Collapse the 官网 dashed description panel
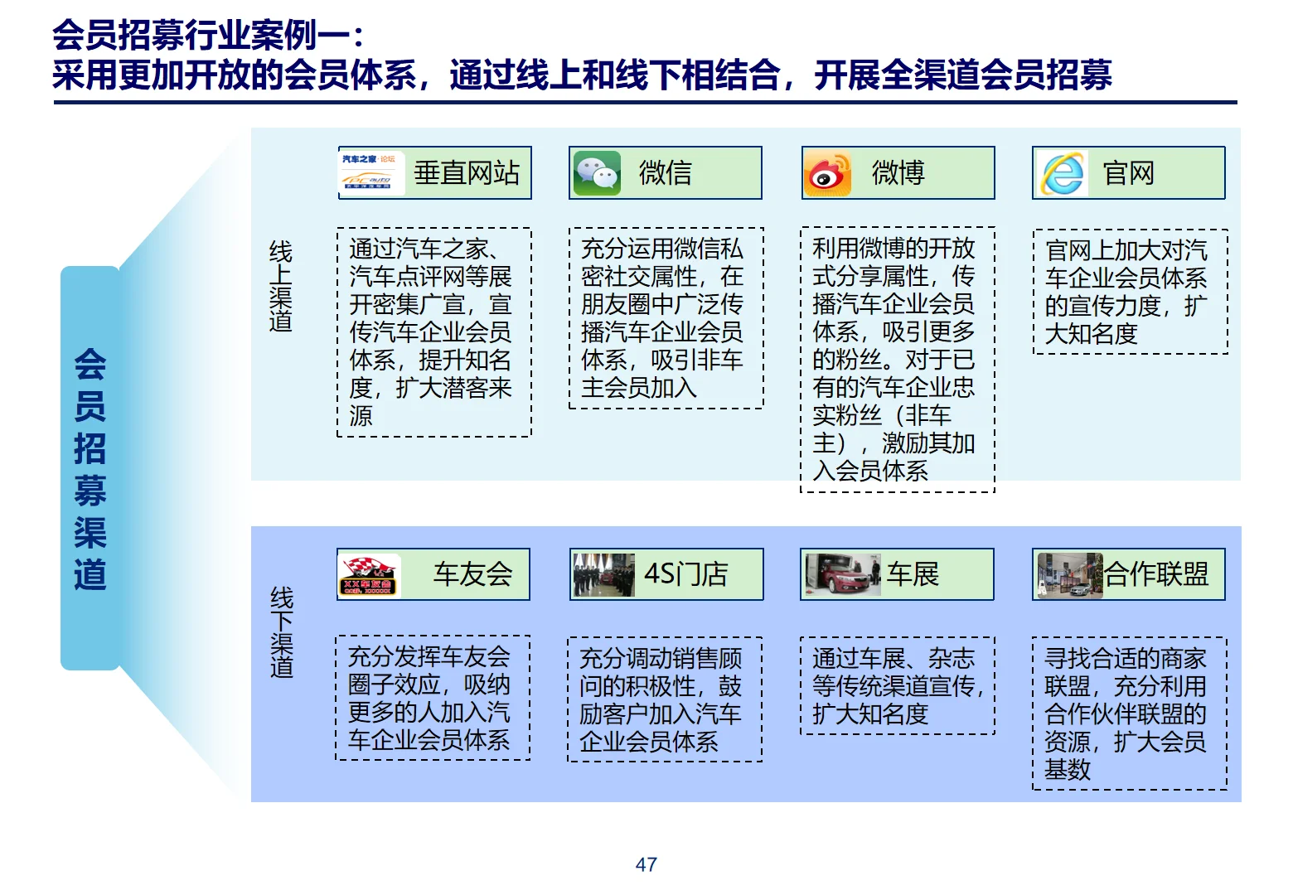 coord(1129,292)
